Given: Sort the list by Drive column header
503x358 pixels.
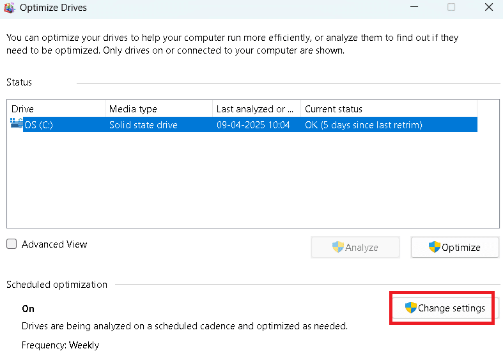Looking at the screenshot, I should click(x=56, y=109).
